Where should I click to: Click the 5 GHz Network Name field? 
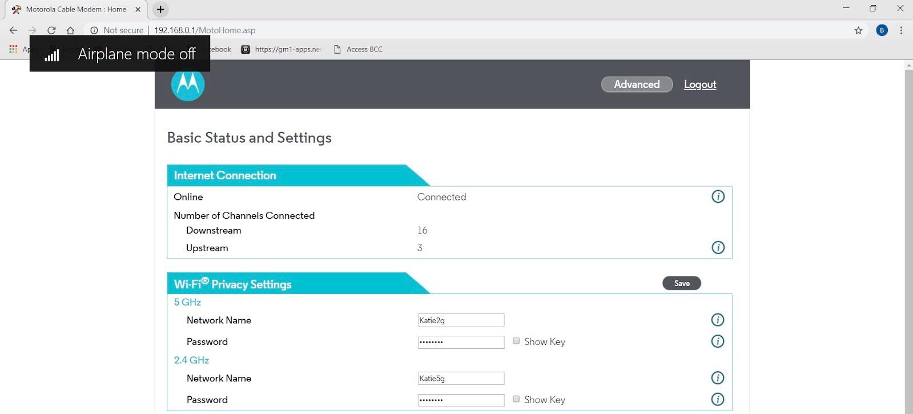(461, 320)
